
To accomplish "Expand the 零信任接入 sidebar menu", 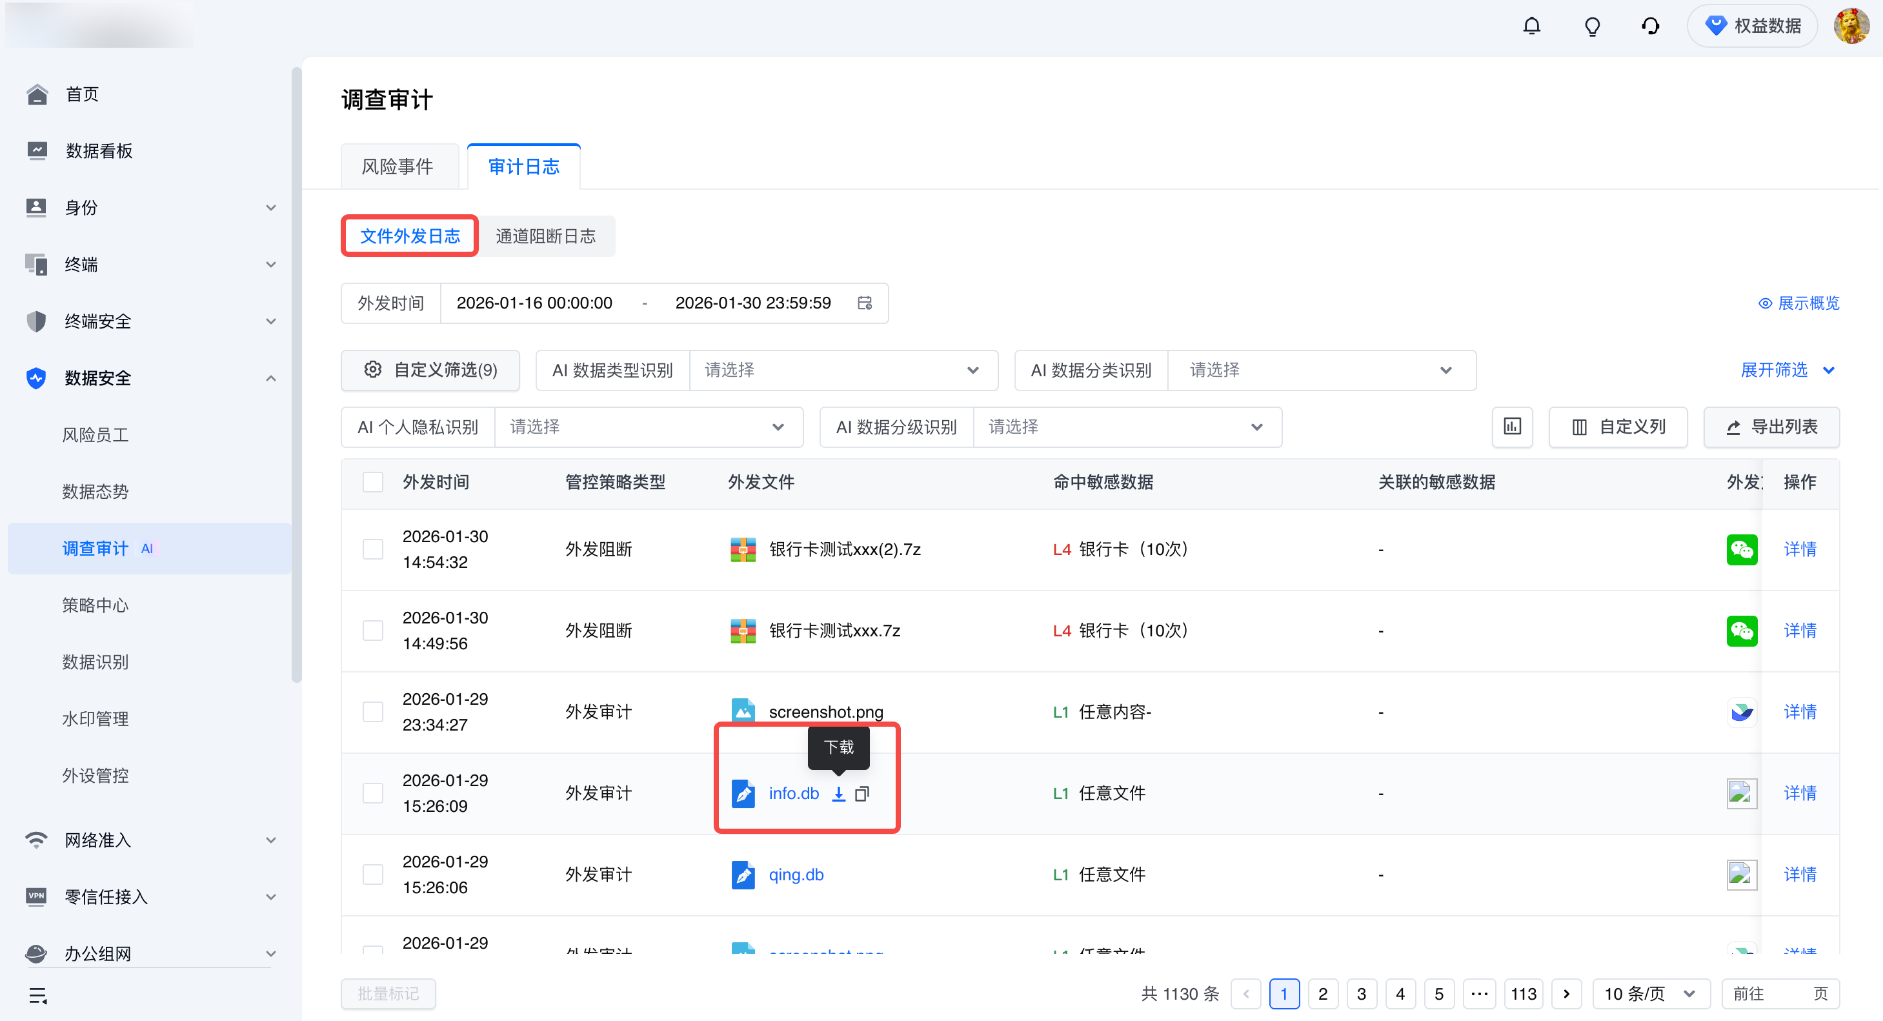I will (150, 896).
